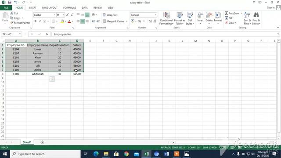Open Find & Select binoculars
Image resolution: width=281 pixels, height=158 pixels.
click(256, 18)
